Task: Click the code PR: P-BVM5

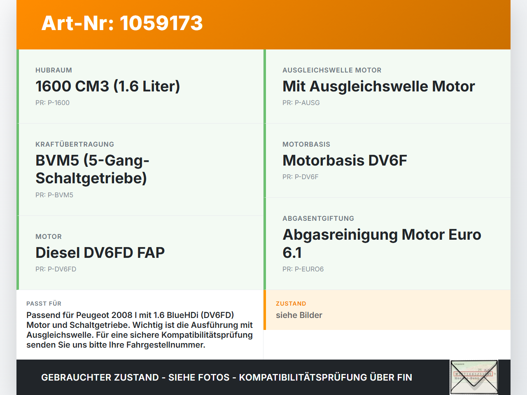Action: [54, 195]
